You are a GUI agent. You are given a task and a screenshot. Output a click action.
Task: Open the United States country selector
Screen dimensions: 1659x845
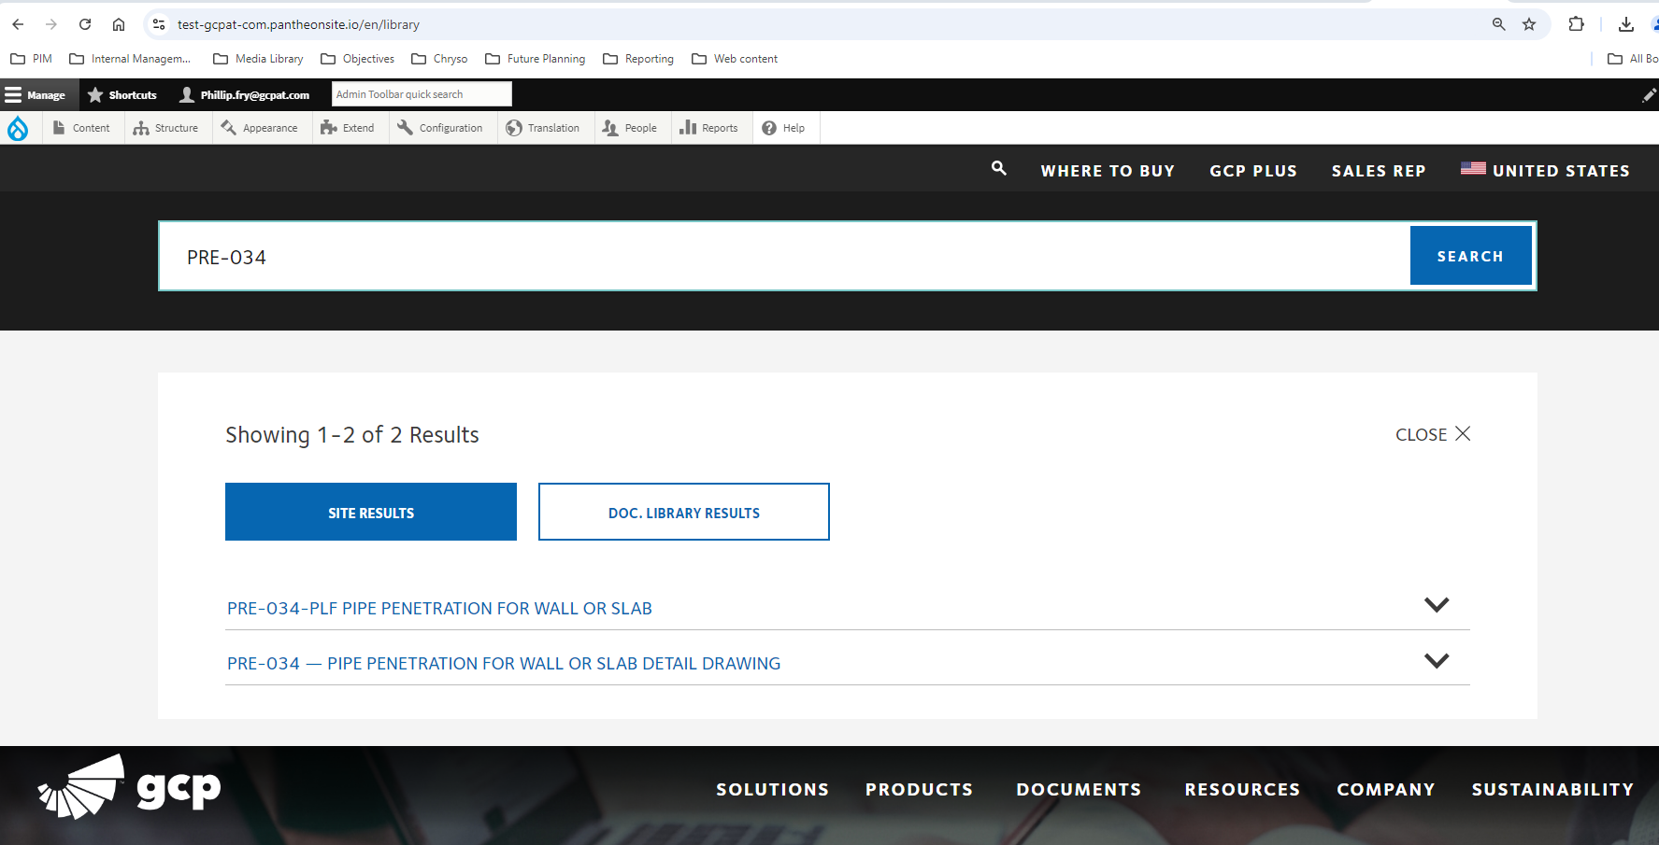(x=1546, y=171)
